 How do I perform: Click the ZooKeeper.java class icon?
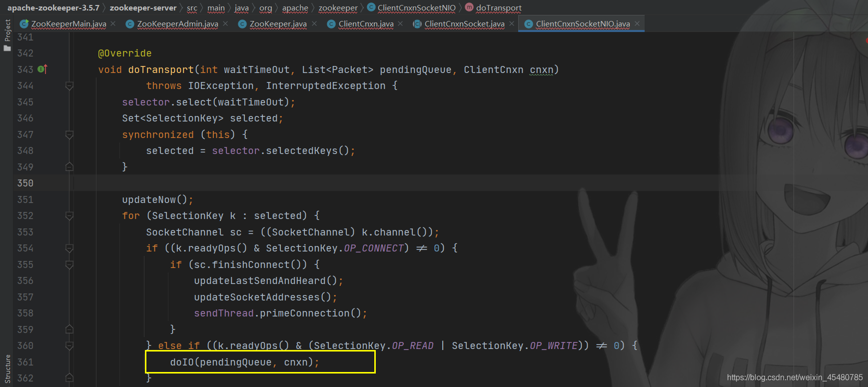click(x=242, y=23)
